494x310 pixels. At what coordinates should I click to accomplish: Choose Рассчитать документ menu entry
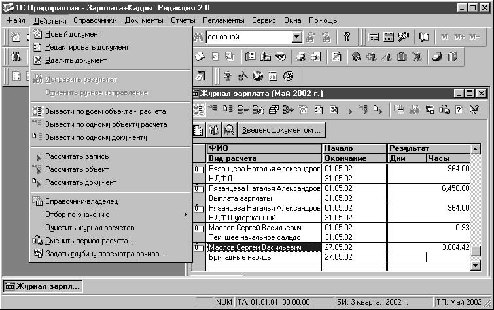tap(111, 182)
